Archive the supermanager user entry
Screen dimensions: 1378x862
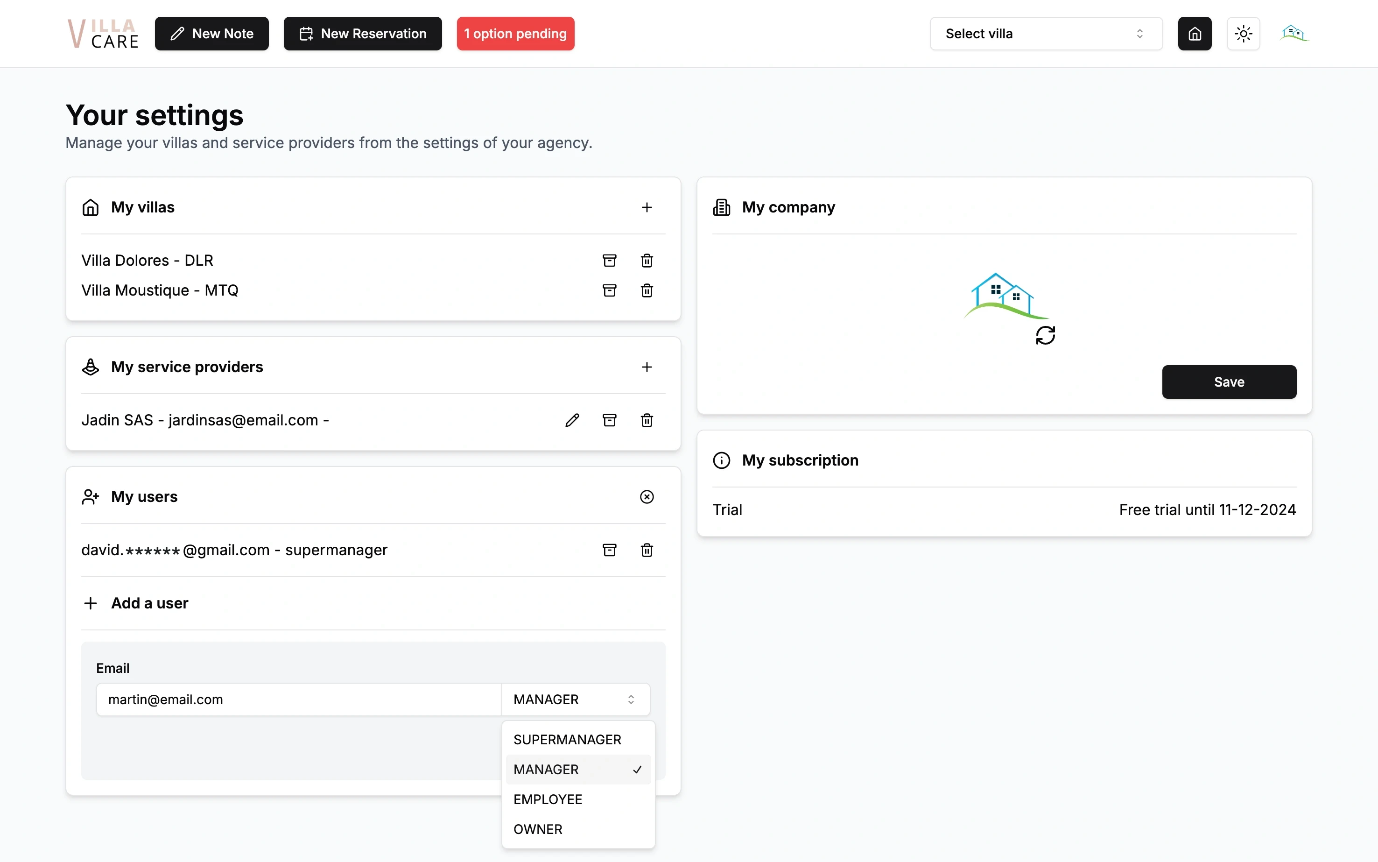(609, 550)
